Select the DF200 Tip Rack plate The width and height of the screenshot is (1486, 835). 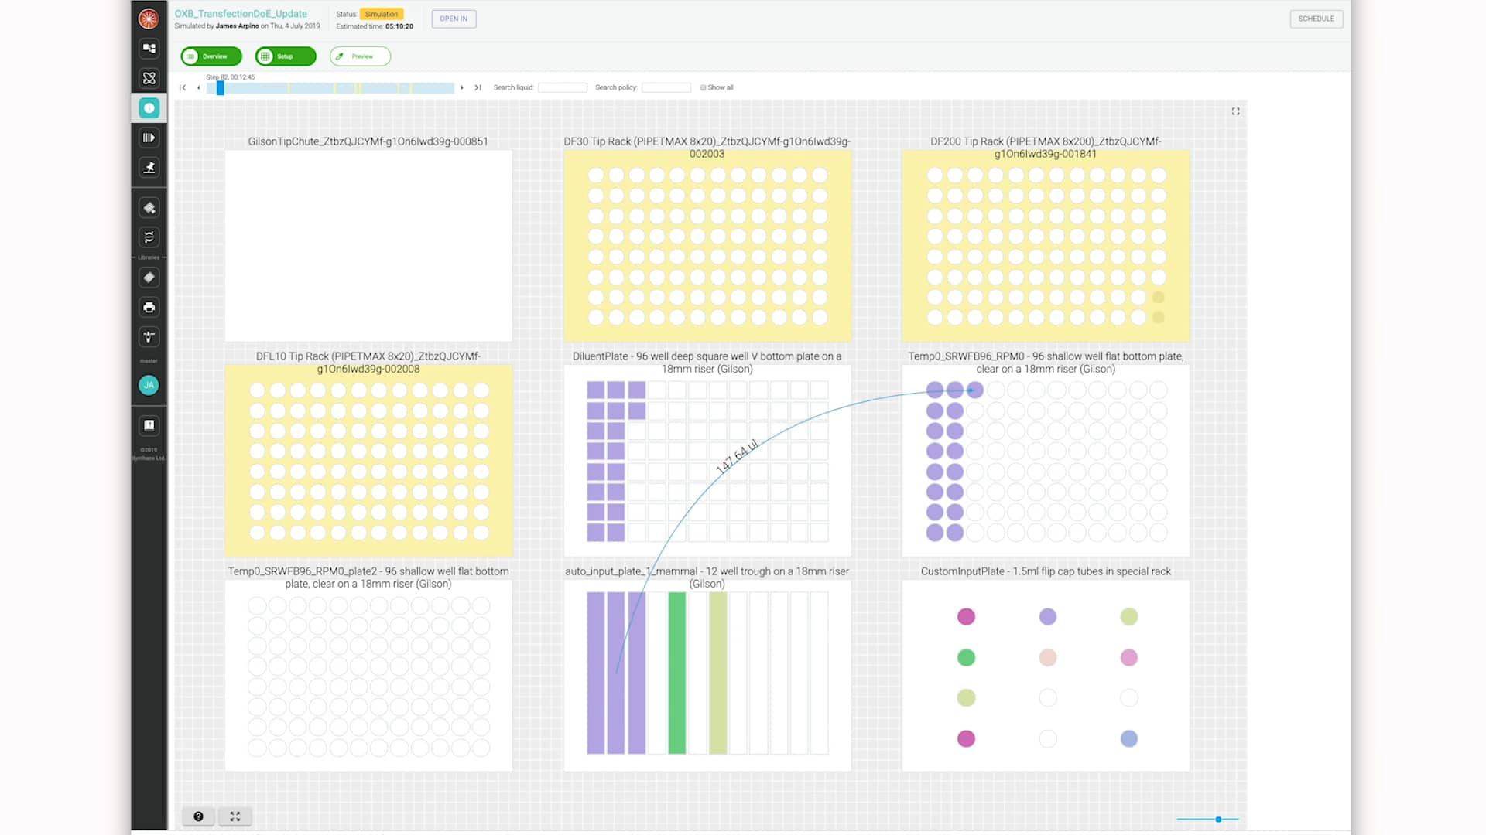[1046, 246]
